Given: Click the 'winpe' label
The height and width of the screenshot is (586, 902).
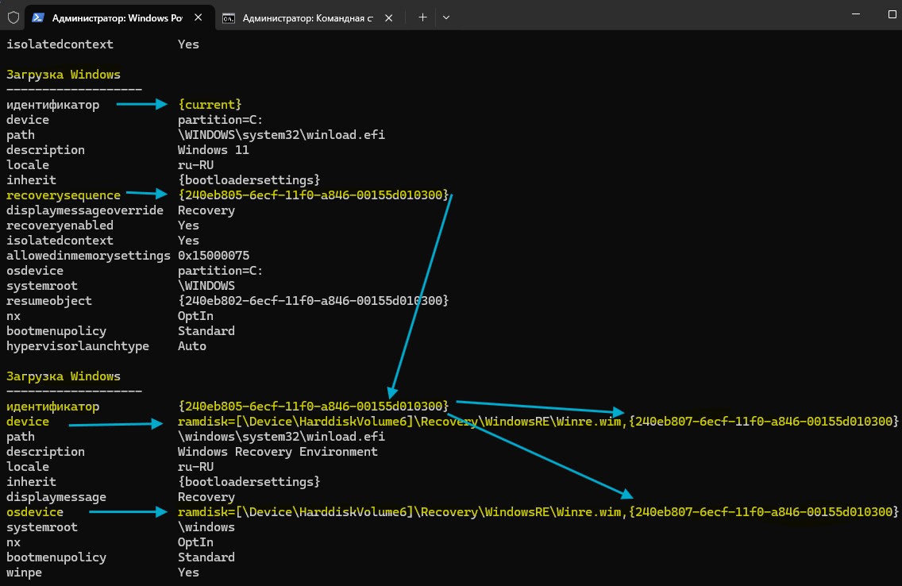Looking at the screenshot, I should [x=24, y=573].
